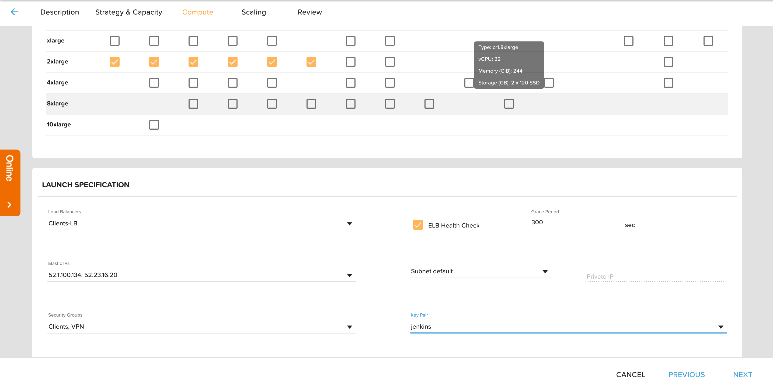773x390 pixels.
Task: Click the 'Type: cr1.8xlarge' tooltip text
Action: point(498,47)
